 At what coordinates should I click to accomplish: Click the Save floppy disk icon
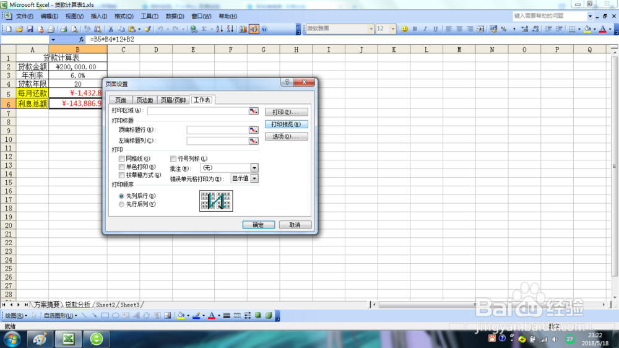coord(30,29)
